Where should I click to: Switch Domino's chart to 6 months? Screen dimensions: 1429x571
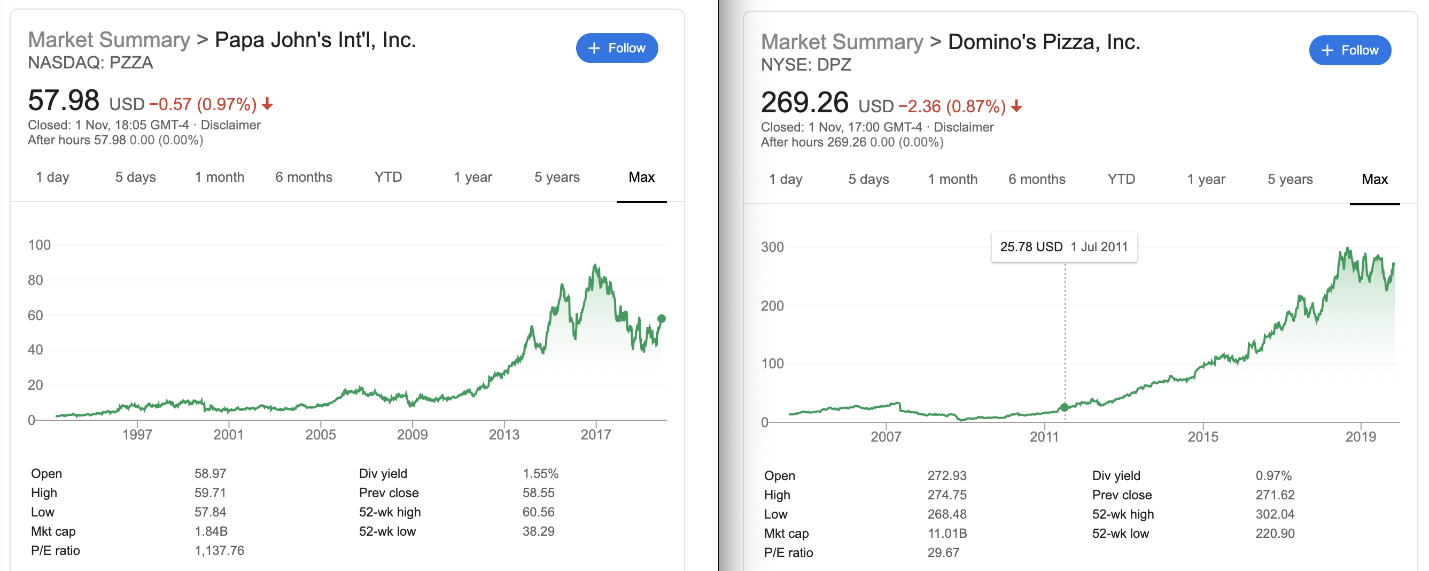click(1037, 179)
